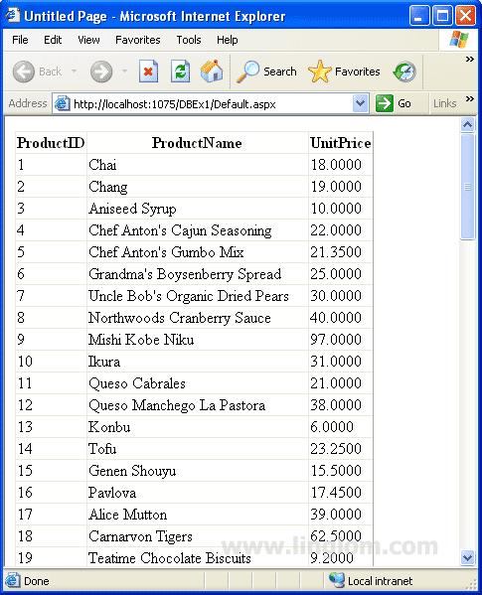
Task: Open History clock icon in toolbar
Action: pyautogui.click(x=404, y=72)
